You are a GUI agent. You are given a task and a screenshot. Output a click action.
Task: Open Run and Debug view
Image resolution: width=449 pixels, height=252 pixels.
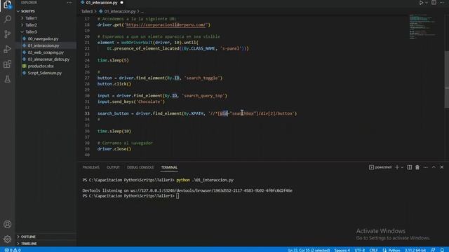point(8,49)
